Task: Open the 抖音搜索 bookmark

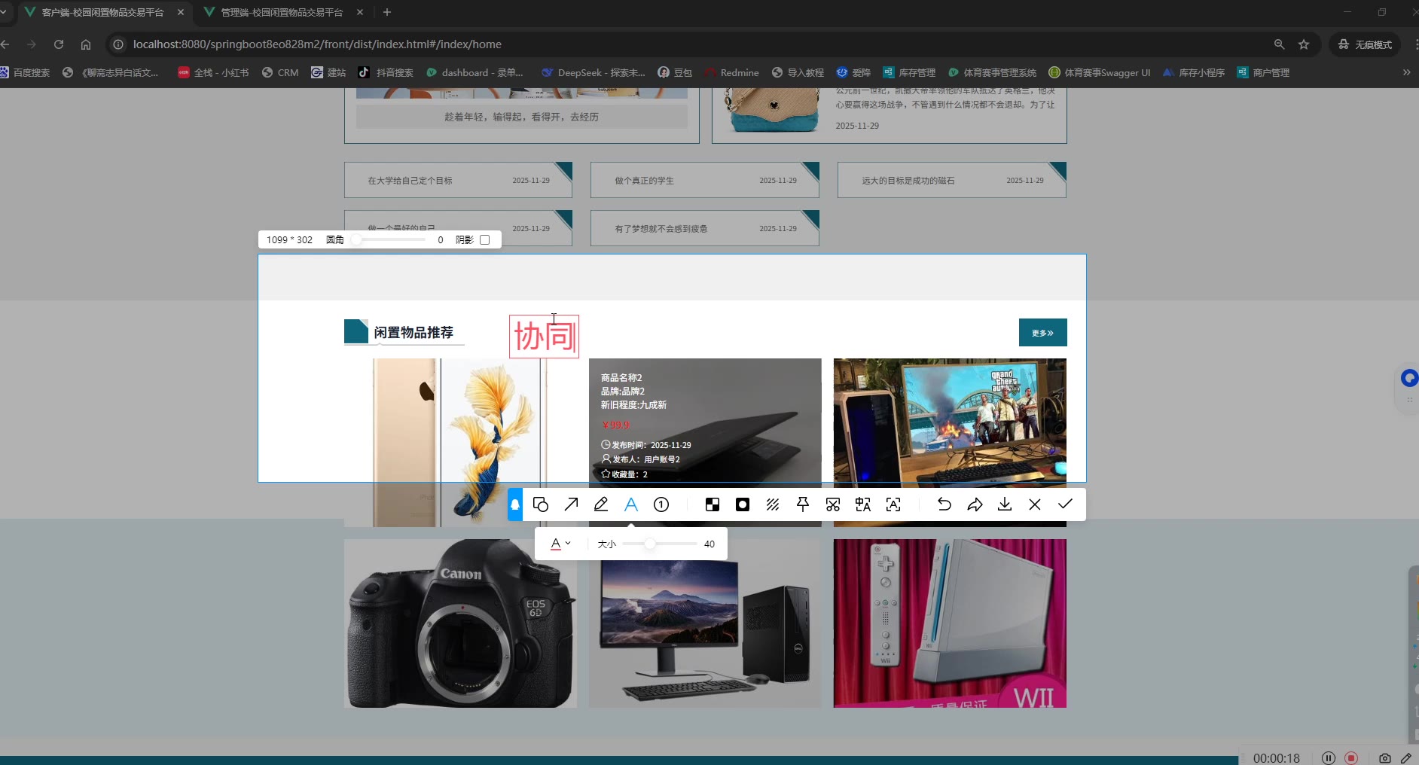Action: click(386, 72)
